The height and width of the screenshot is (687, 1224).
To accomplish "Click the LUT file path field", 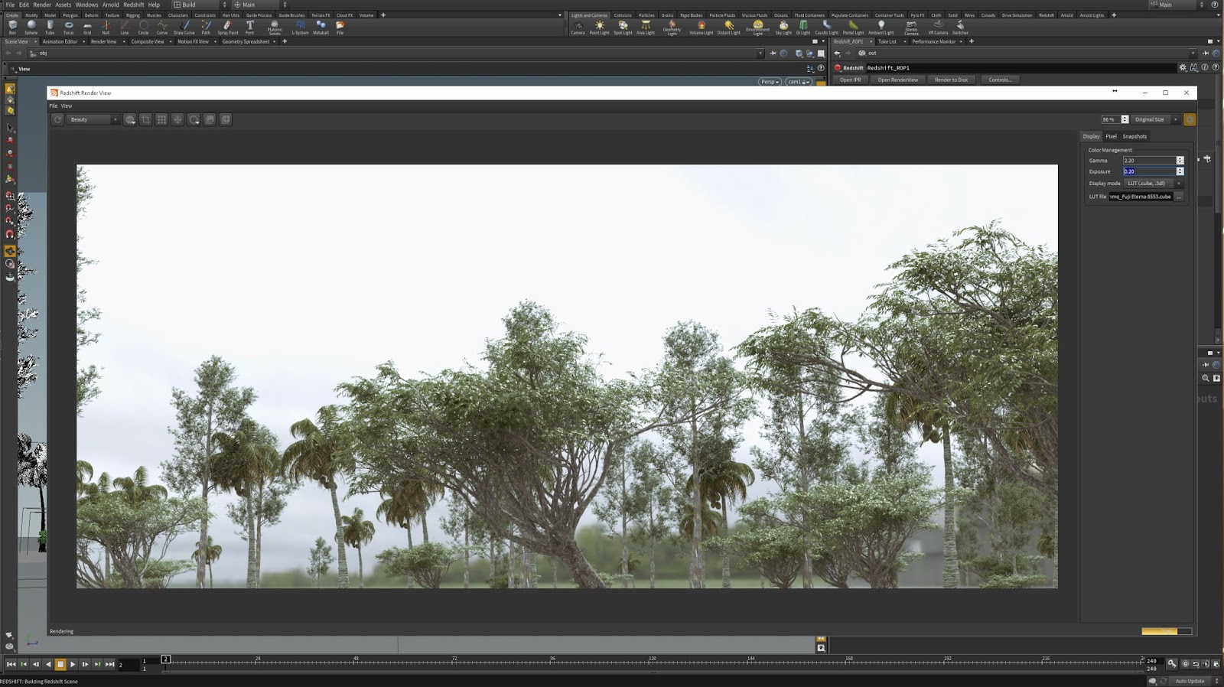I will pos(1141,197).
